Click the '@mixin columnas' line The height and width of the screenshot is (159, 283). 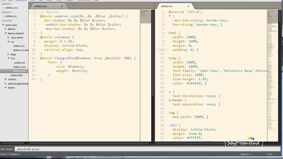[x=57, y=37]
